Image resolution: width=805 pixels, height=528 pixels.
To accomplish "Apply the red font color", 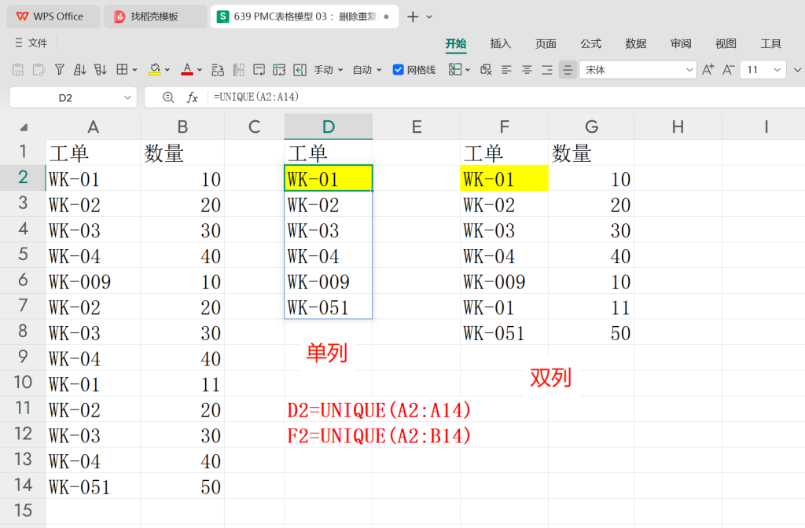I will [187, 70].
